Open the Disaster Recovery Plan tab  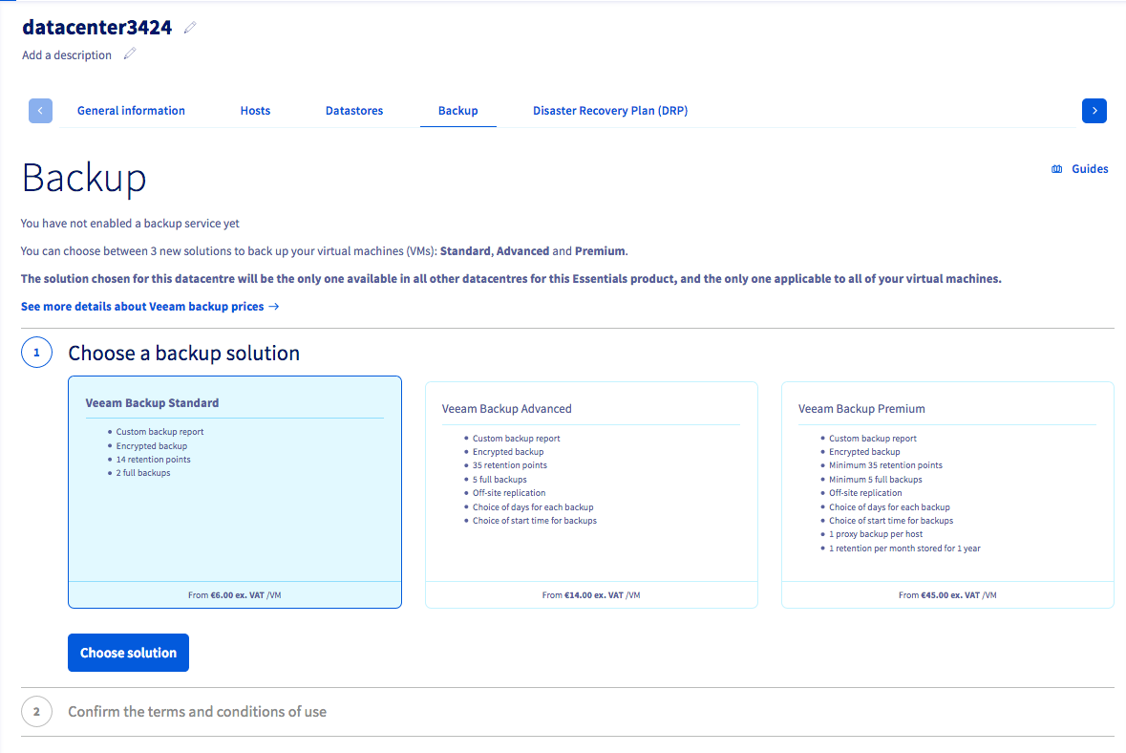(x=610, y=110)
